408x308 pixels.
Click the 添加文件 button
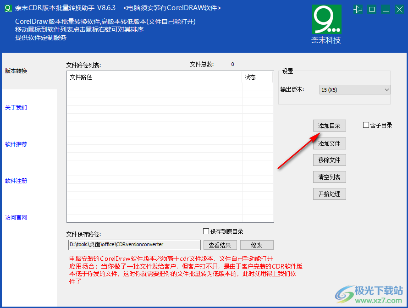[x=329, y=143]
